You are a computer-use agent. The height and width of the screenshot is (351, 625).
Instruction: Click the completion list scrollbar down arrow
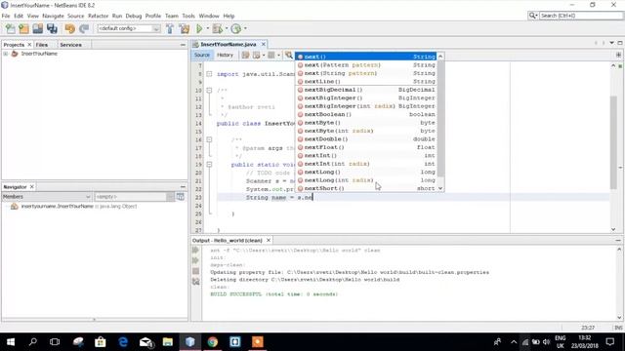440,188
